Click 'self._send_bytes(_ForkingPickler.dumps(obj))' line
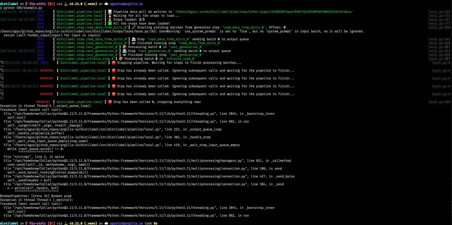 tap(48, 172)
